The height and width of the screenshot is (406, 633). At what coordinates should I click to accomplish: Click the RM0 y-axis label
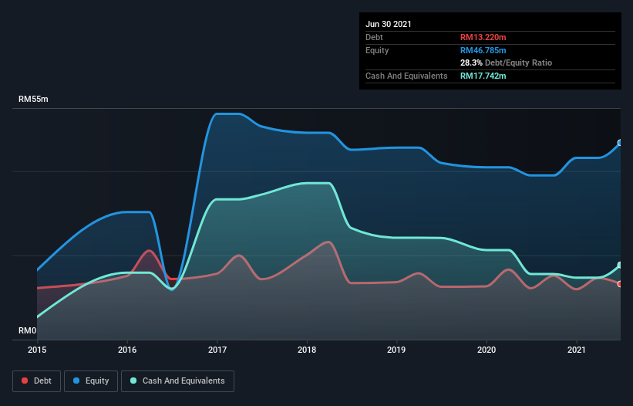(x=28, y=330)
